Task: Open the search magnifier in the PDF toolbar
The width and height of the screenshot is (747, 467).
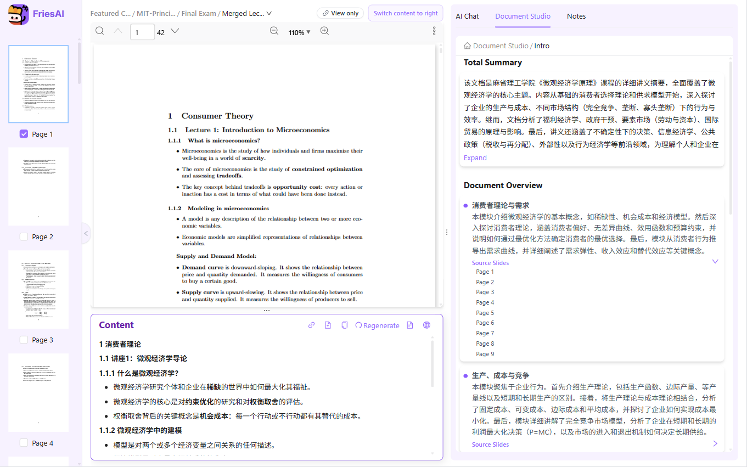Action: tap(99, 31)
